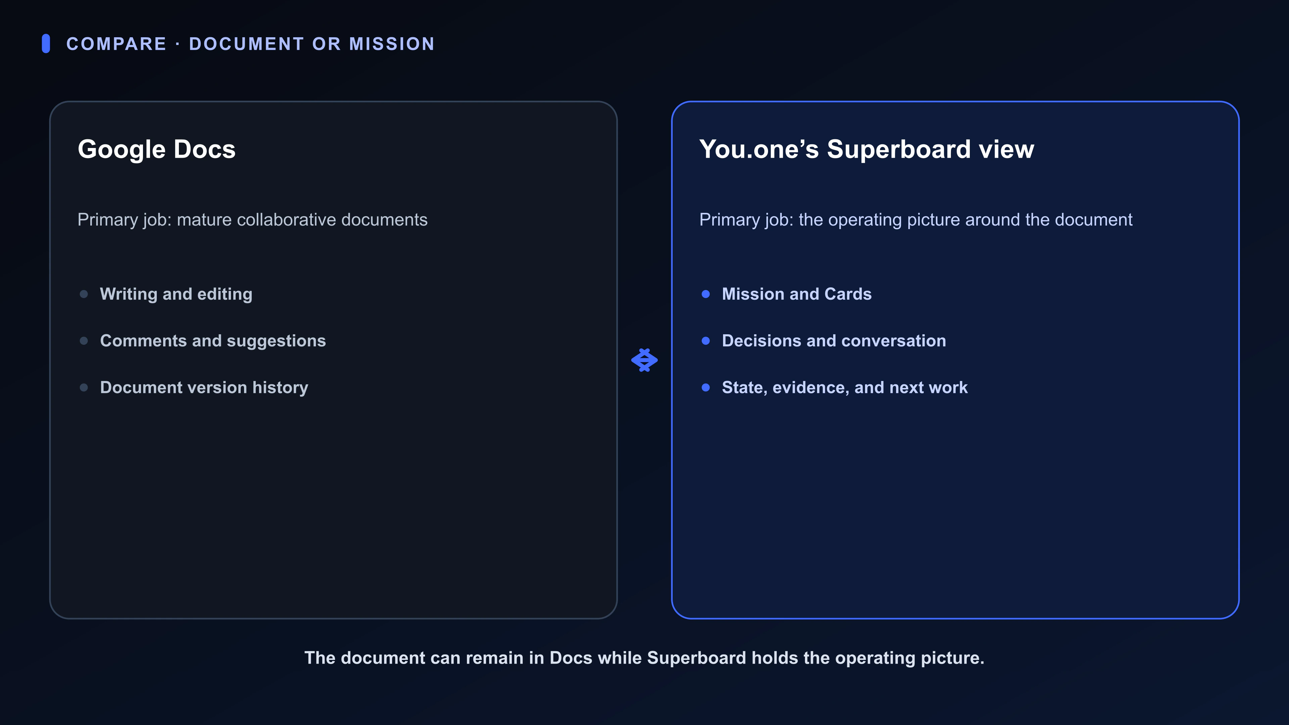The image size is (1289, 725).
Task: Click the operating picture around the document text
Action: pos(965,220)
